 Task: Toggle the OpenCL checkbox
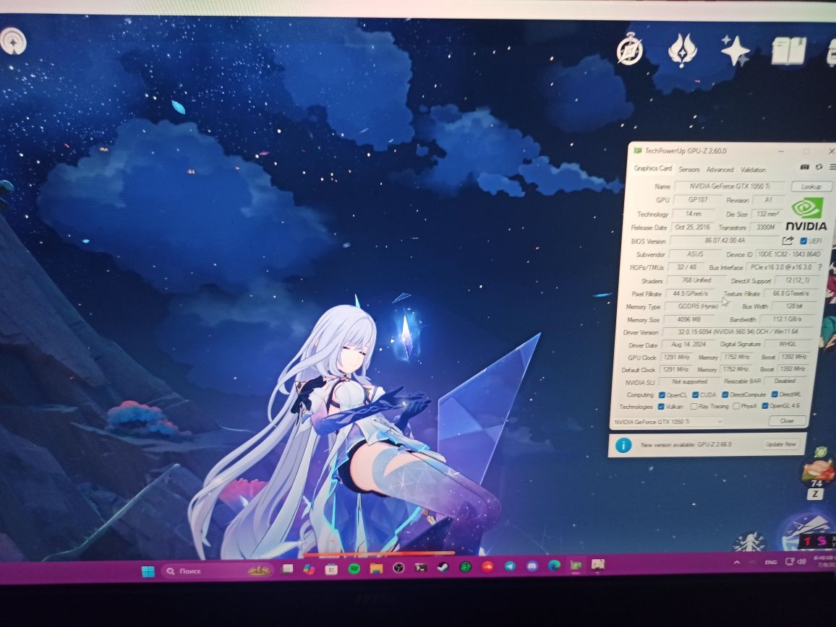[662, 395]
